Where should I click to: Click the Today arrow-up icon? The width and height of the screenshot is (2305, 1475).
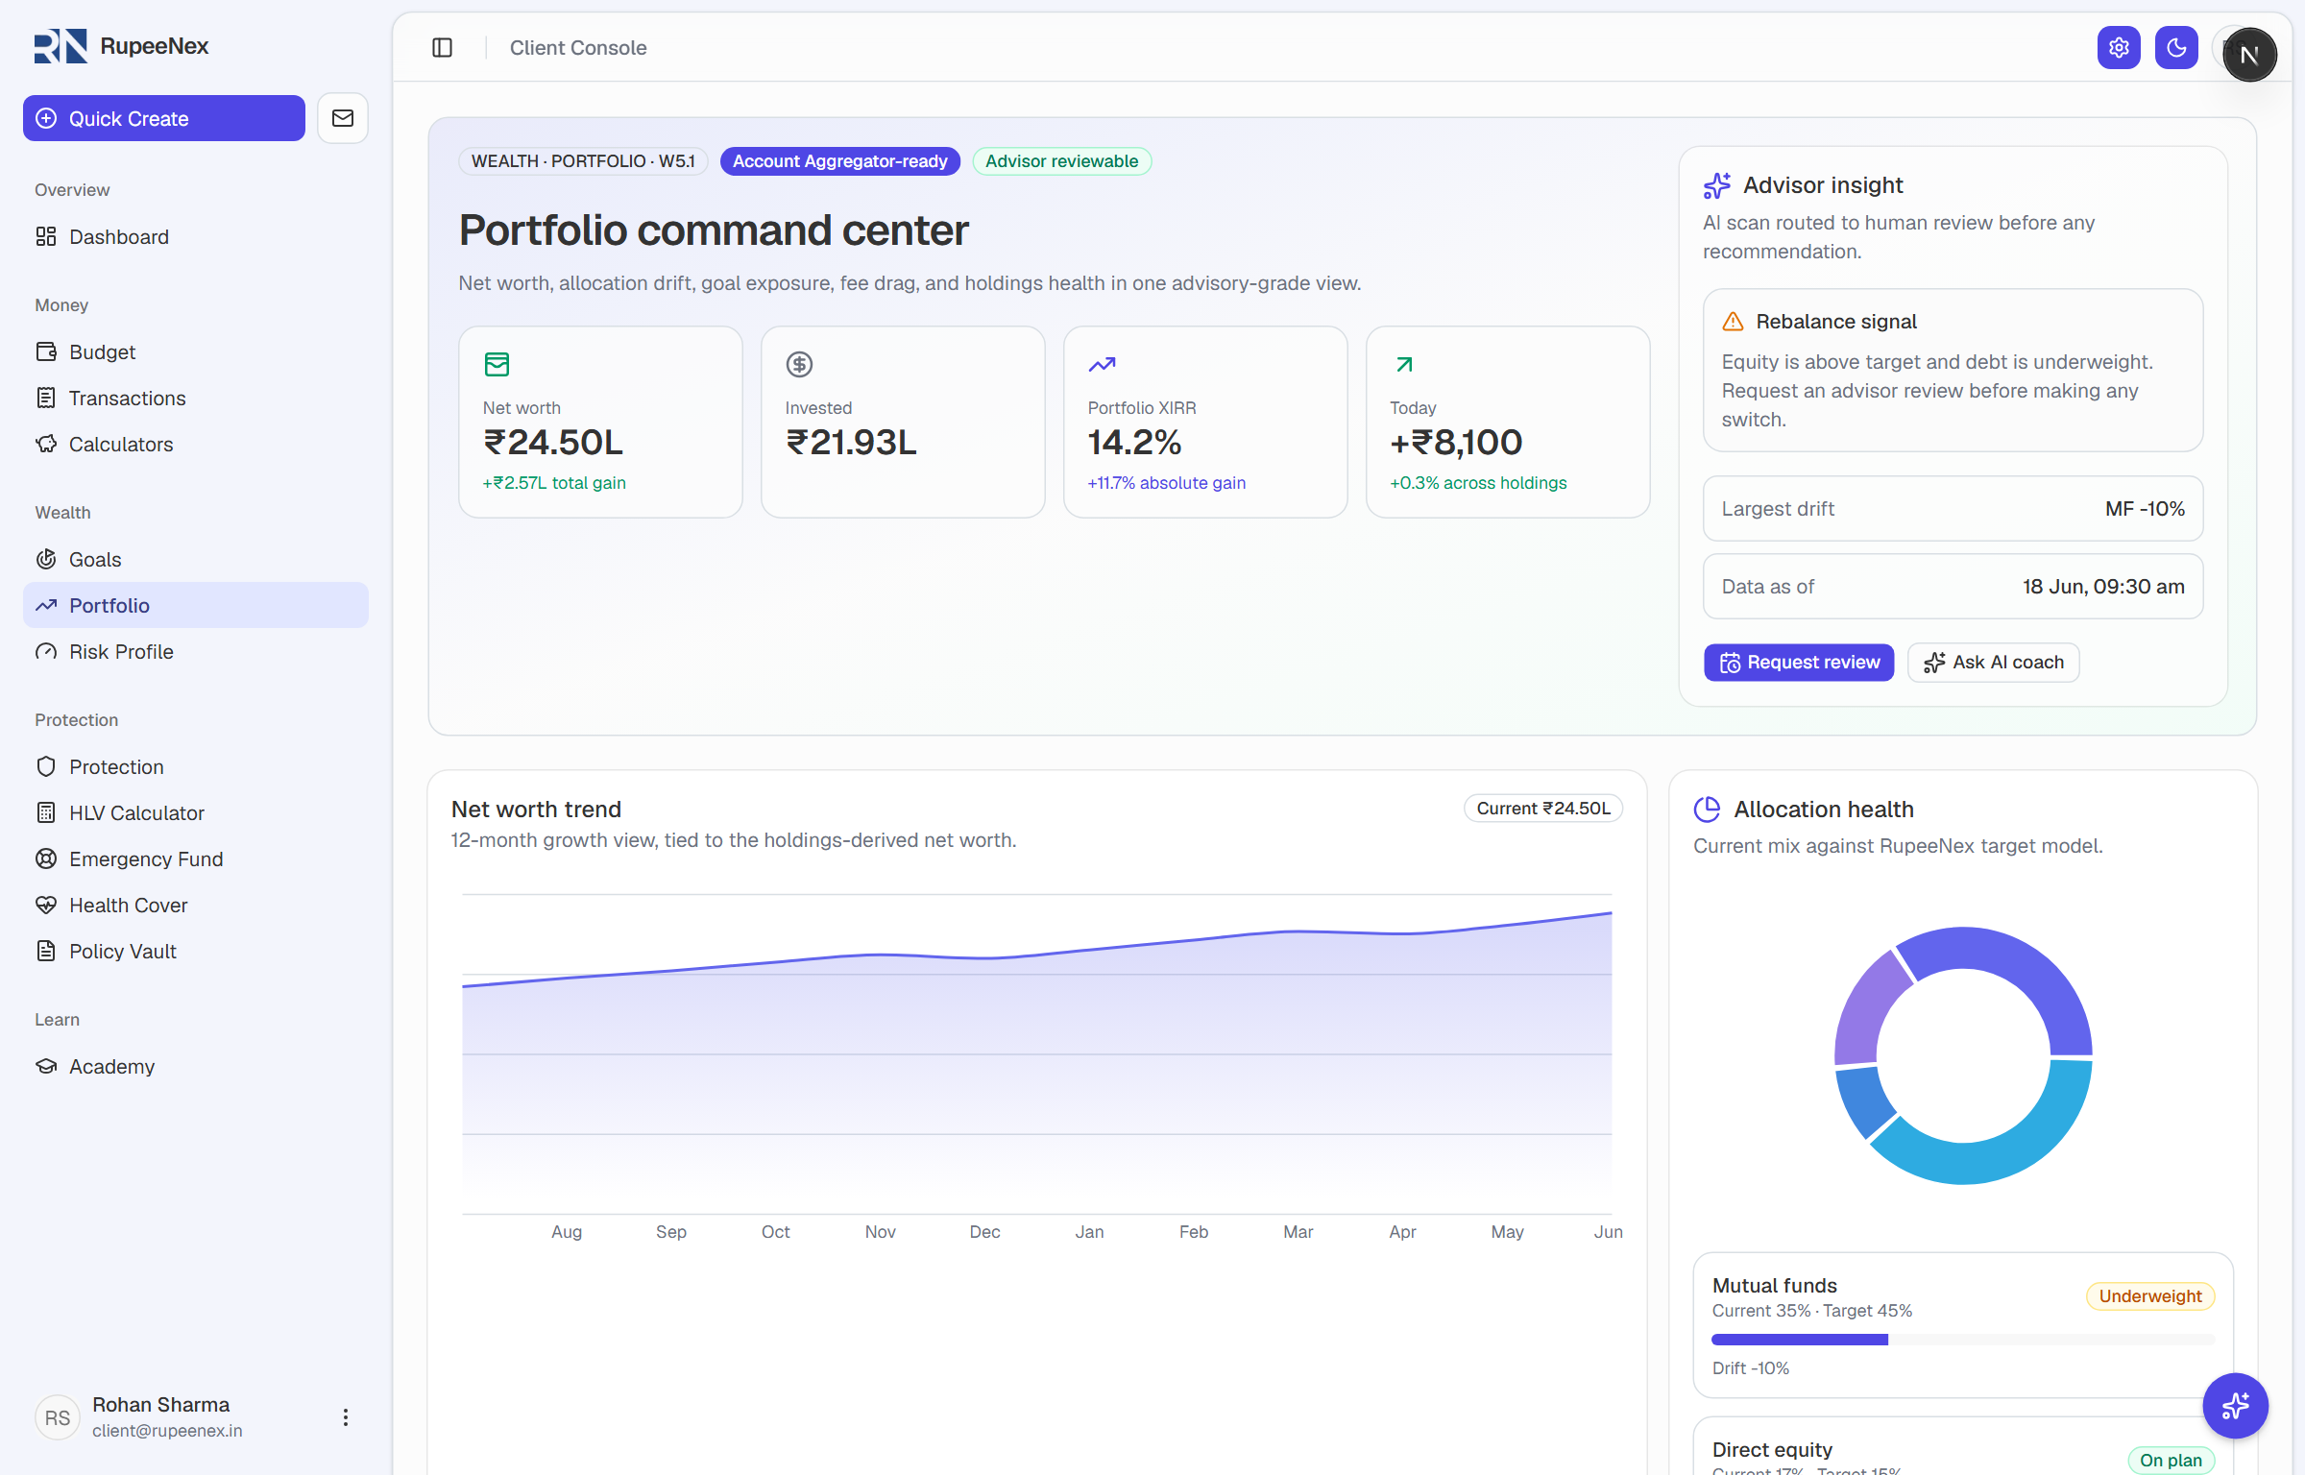coord(1404,364)
